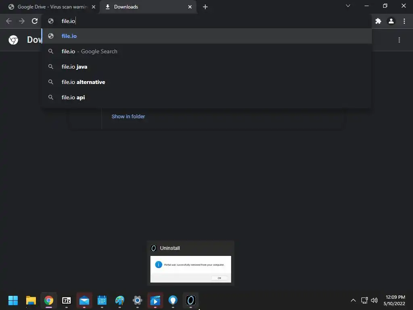Launch 7-Zip from the taskbar

click(x=67, y=300)
